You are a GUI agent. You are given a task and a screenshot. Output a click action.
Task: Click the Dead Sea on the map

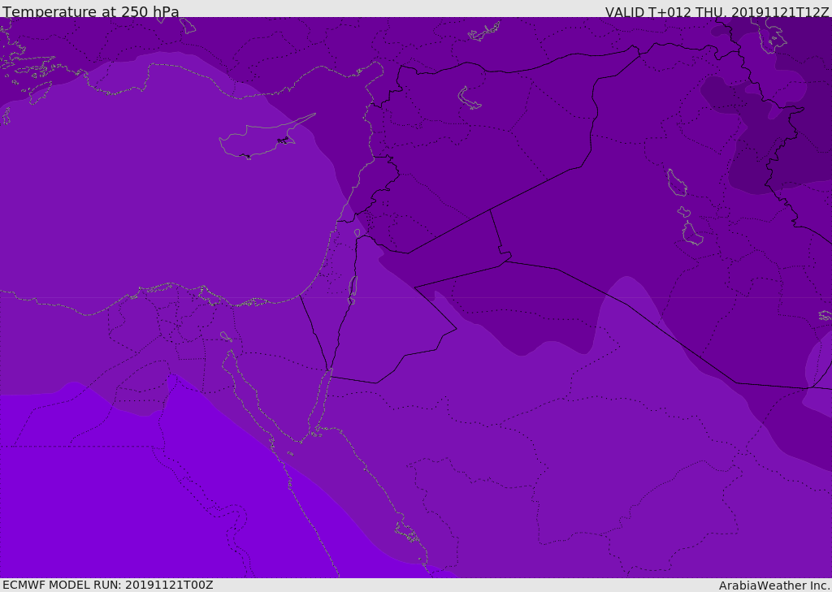353,288
